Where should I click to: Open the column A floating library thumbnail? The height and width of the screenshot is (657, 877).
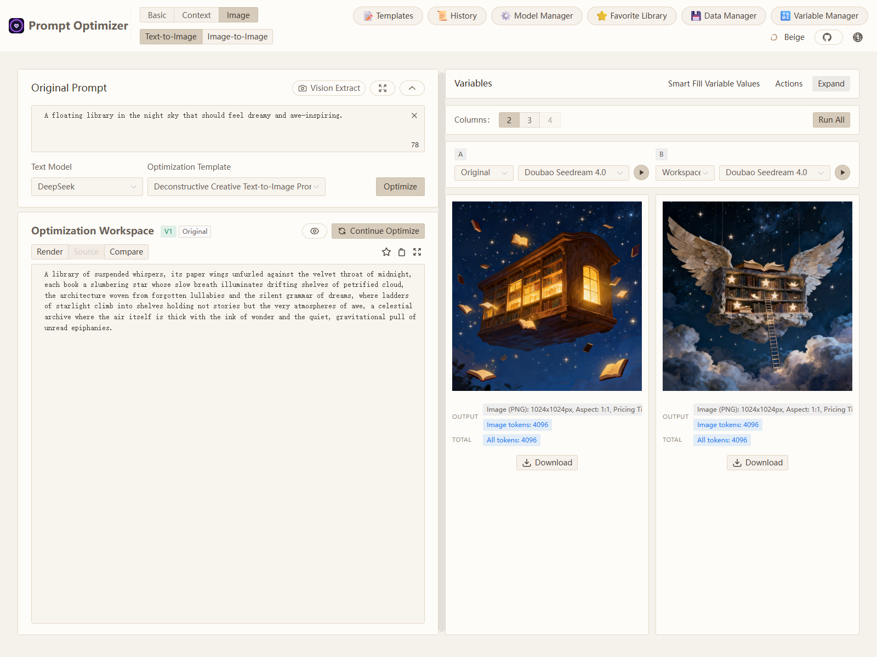click(x=547, y=296)
